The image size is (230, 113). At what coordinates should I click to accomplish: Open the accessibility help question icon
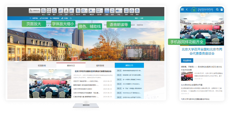click(137, 11)
